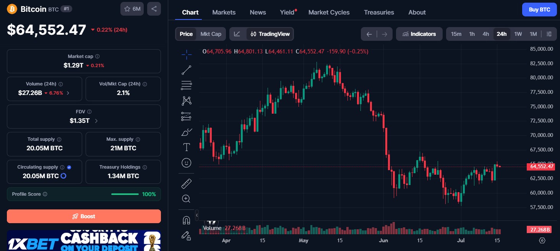Open the Indicators menu
Screen dimensions: 560x251
(x=419, y=34)
